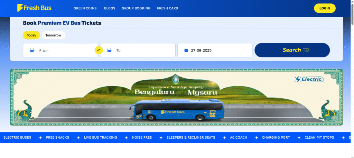Open the Green Coins menu item
This screenshot has height=158, width=354.
(x=85, y=8)
